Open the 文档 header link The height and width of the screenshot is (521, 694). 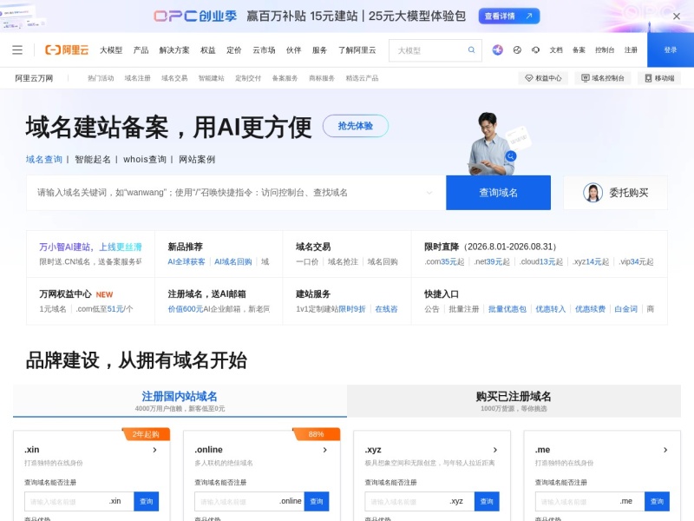pos(556,50)
